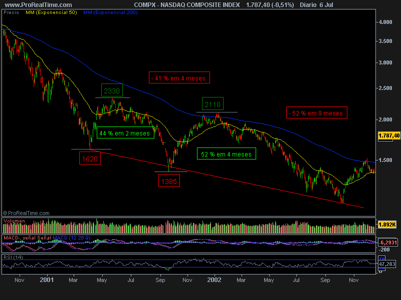Click the COMPX - NASDAQ COMPOSITE INDEX title
The image size is (401, 300).
point(187,5)
